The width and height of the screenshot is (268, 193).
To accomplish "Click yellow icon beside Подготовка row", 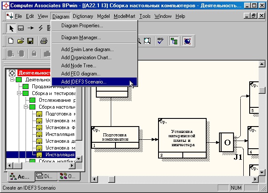I will coord(39,114).
